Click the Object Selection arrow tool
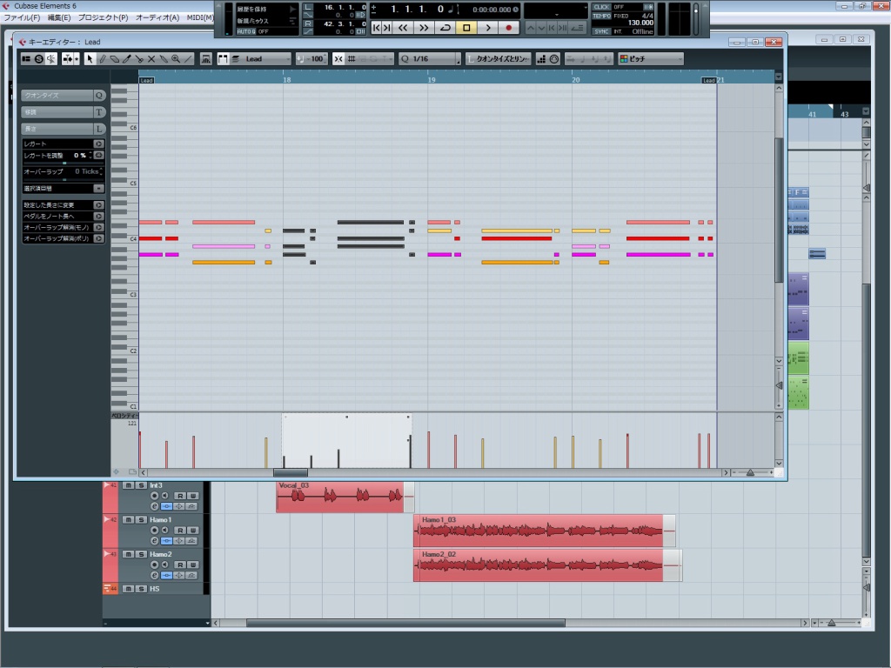The width and height of the screenshot is (891, 668). point(90,59)
